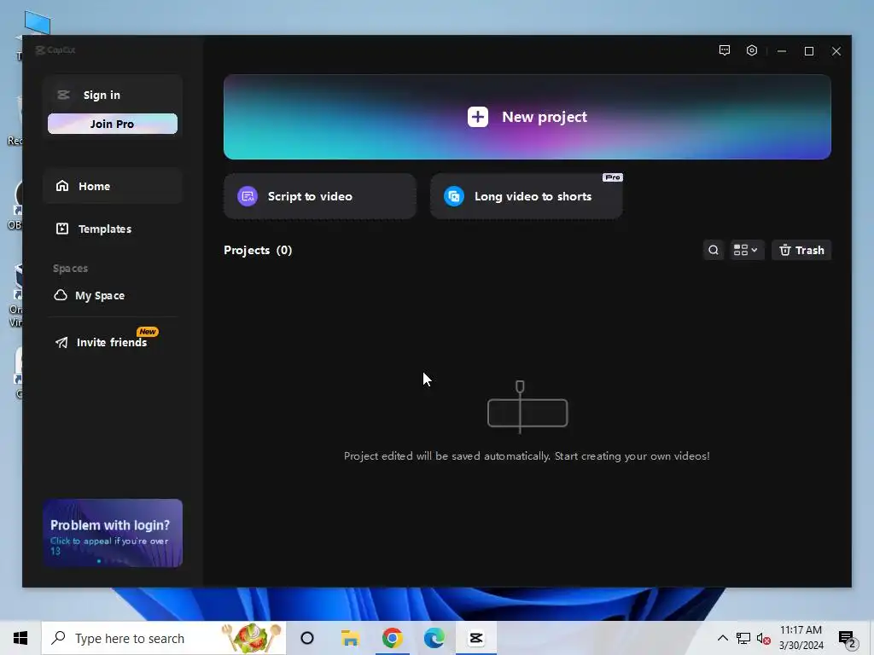Click the Templates icon
Viewport: 874px width, 655px height.
point(61,229)
